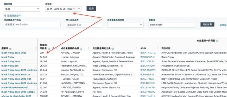The image size is (227, 97).
Task: Expand the 点击量最高的分类 filter dropdown
Action: coord(125,25)
